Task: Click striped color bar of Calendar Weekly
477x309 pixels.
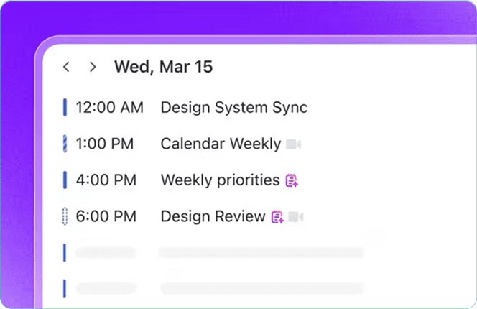Action: pos(65,144)
